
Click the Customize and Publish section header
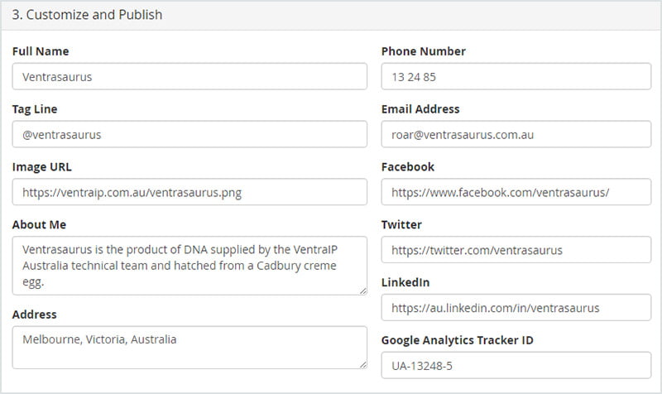(87, 15)
